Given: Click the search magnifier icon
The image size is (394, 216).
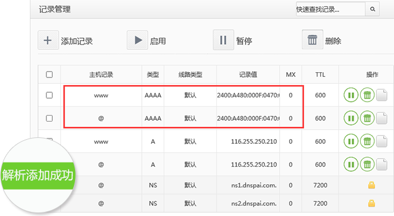Looking at the screenshot, I should 372,9.
